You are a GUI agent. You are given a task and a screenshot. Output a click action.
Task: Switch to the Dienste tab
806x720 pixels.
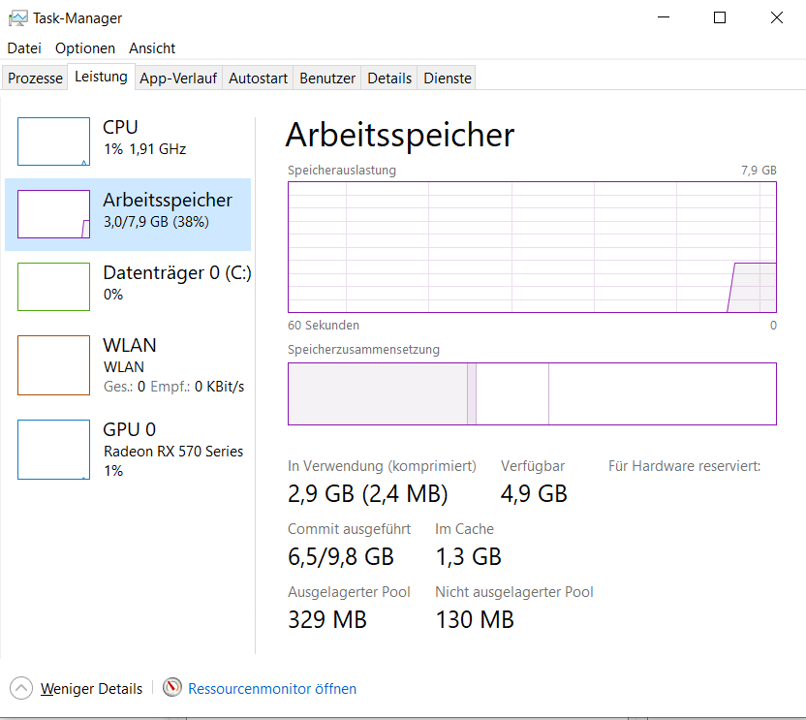(448, 78)
